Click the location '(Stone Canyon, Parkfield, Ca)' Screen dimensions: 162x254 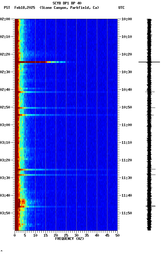click(69, 8)
